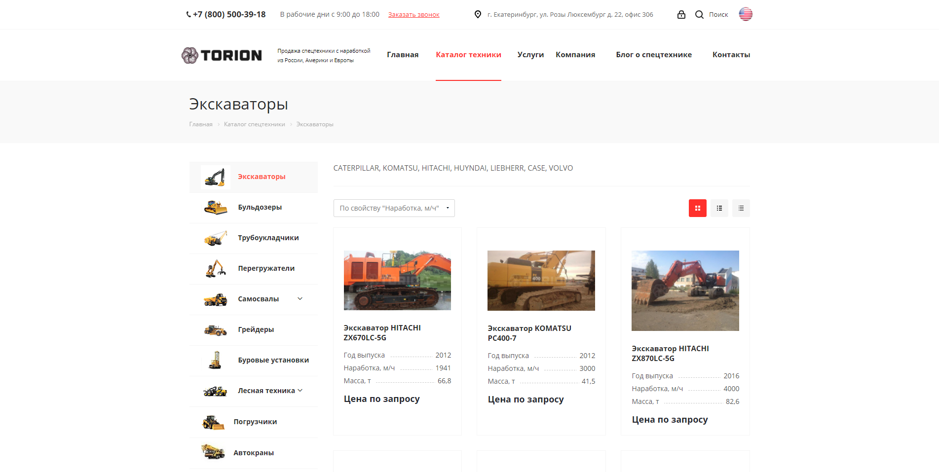Open the Автокраны sidebar category
939x472 pixels.
click(x=254, y=453)
